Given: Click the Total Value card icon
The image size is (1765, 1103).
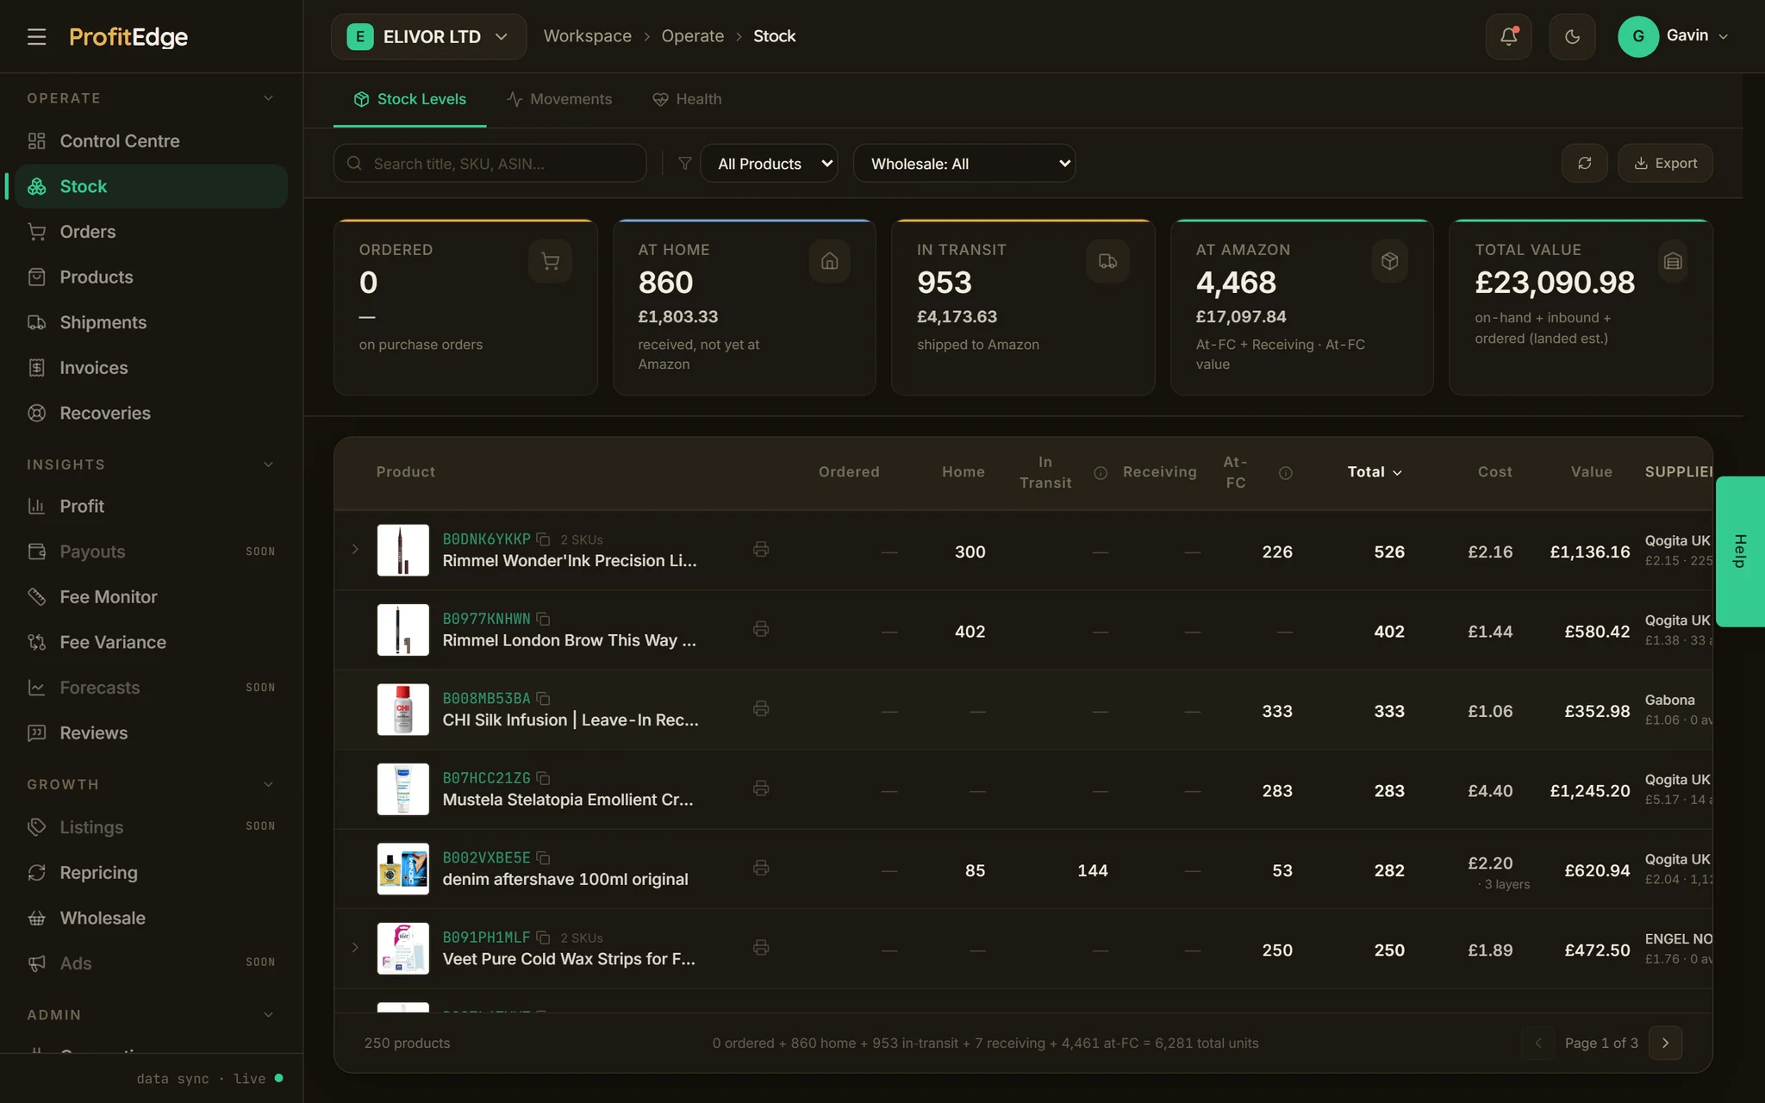Looking at the screenshot, I should 1673,261.
